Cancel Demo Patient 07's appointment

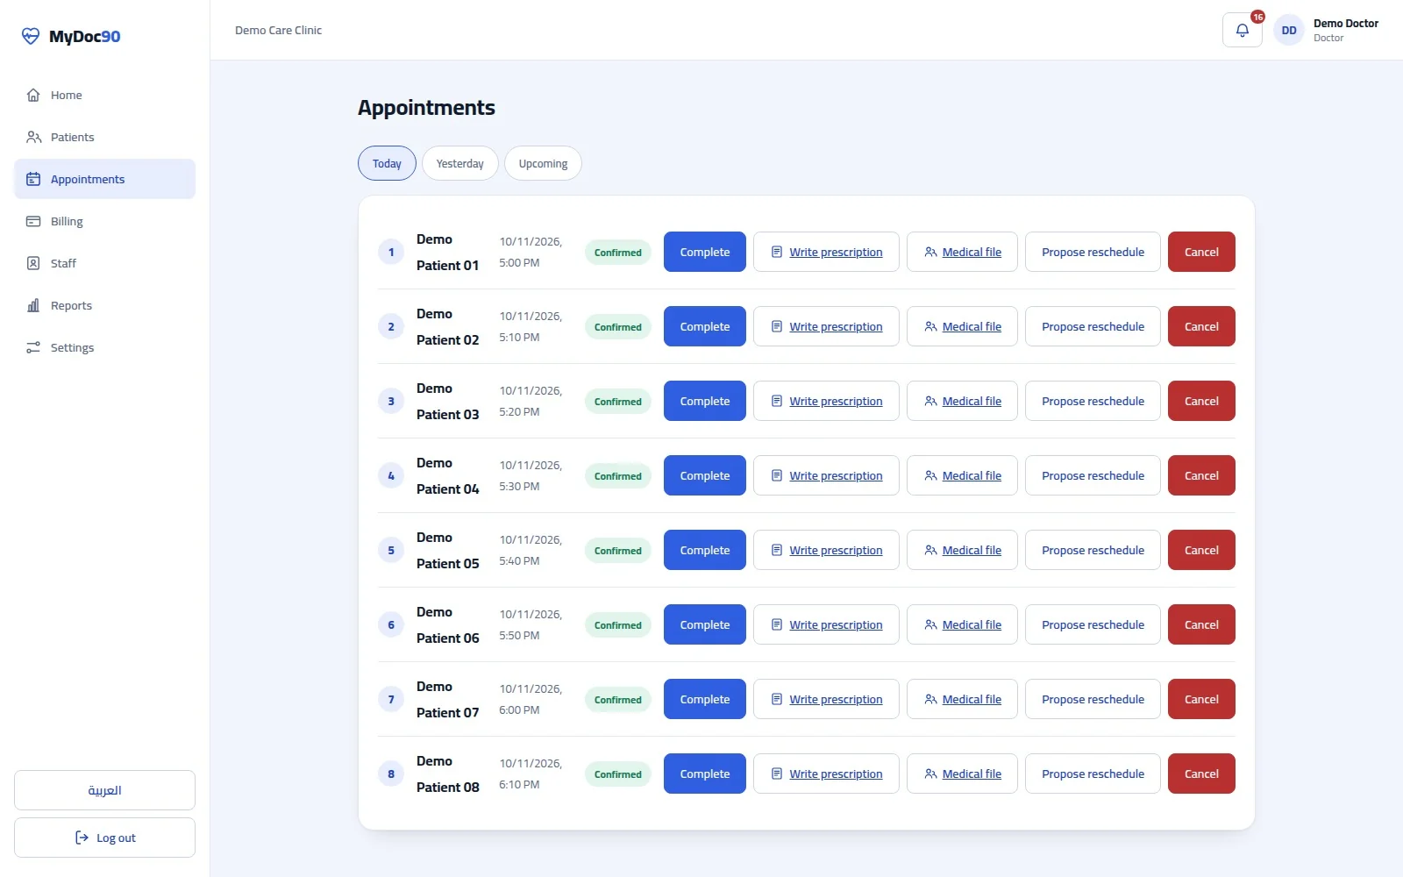point(1201,699)
